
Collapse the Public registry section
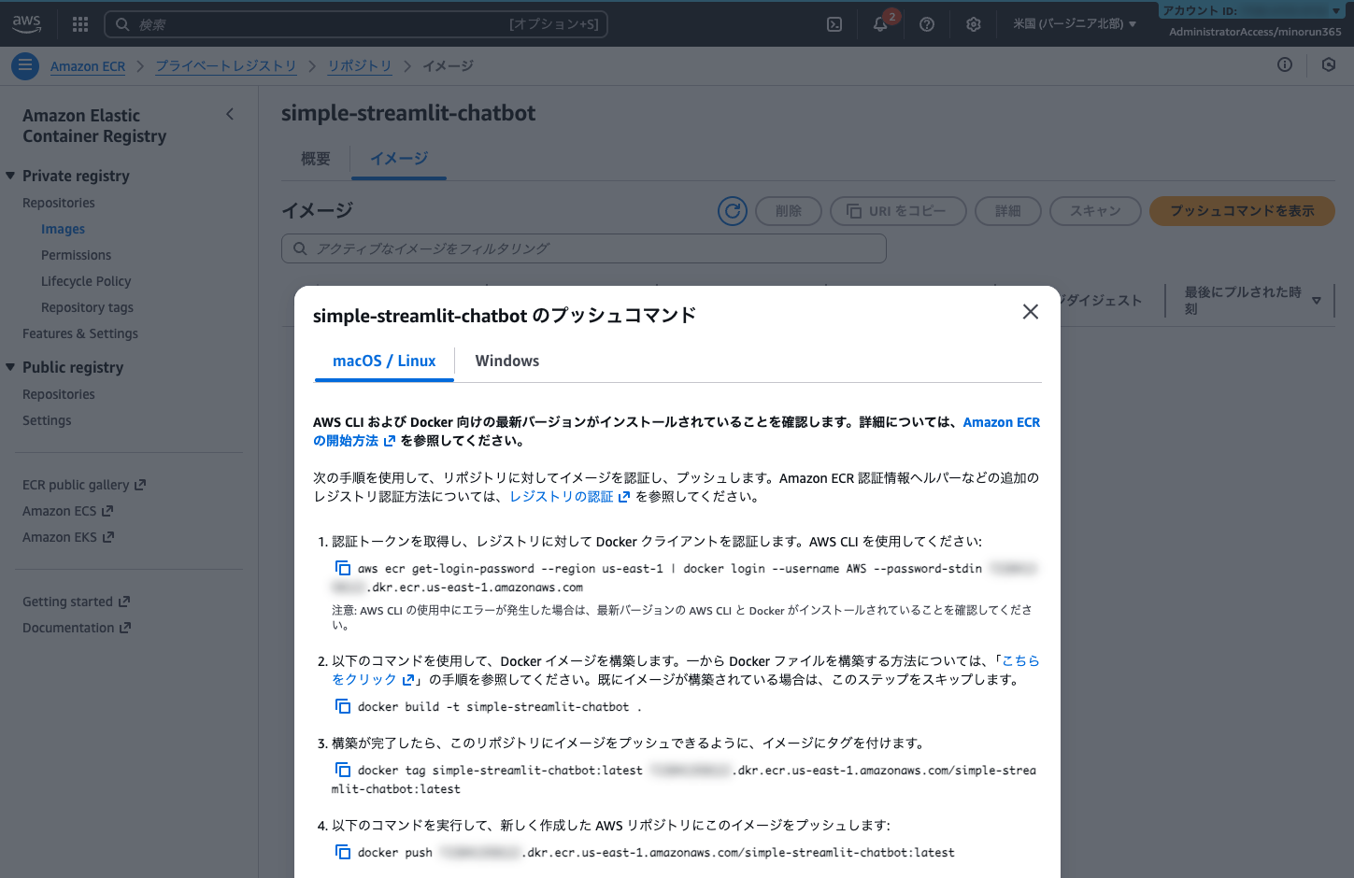[x=11, y=367]
